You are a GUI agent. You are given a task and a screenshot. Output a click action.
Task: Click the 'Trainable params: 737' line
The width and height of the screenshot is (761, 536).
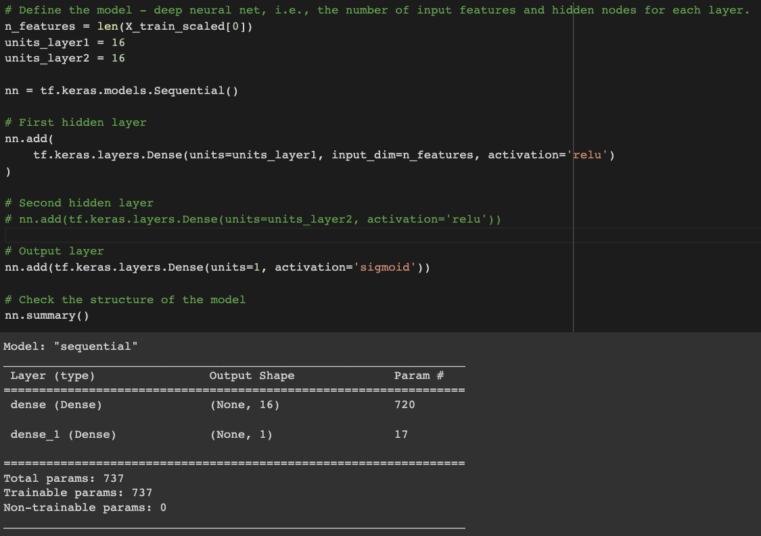point(78,493)
